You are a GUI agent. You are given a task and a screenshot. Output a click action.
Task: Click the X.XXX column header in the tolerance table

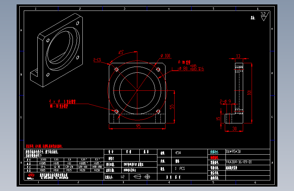(x=43, y=160)
